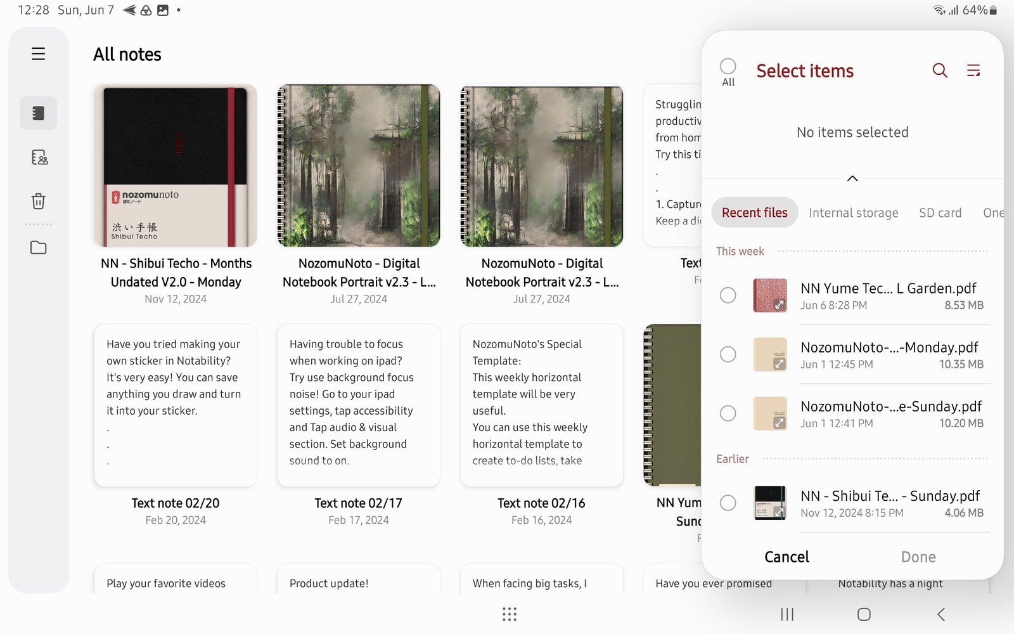Viewport: 1014px width, 634px height.
Task: Cancel the file selection
Action: point(786,557)
